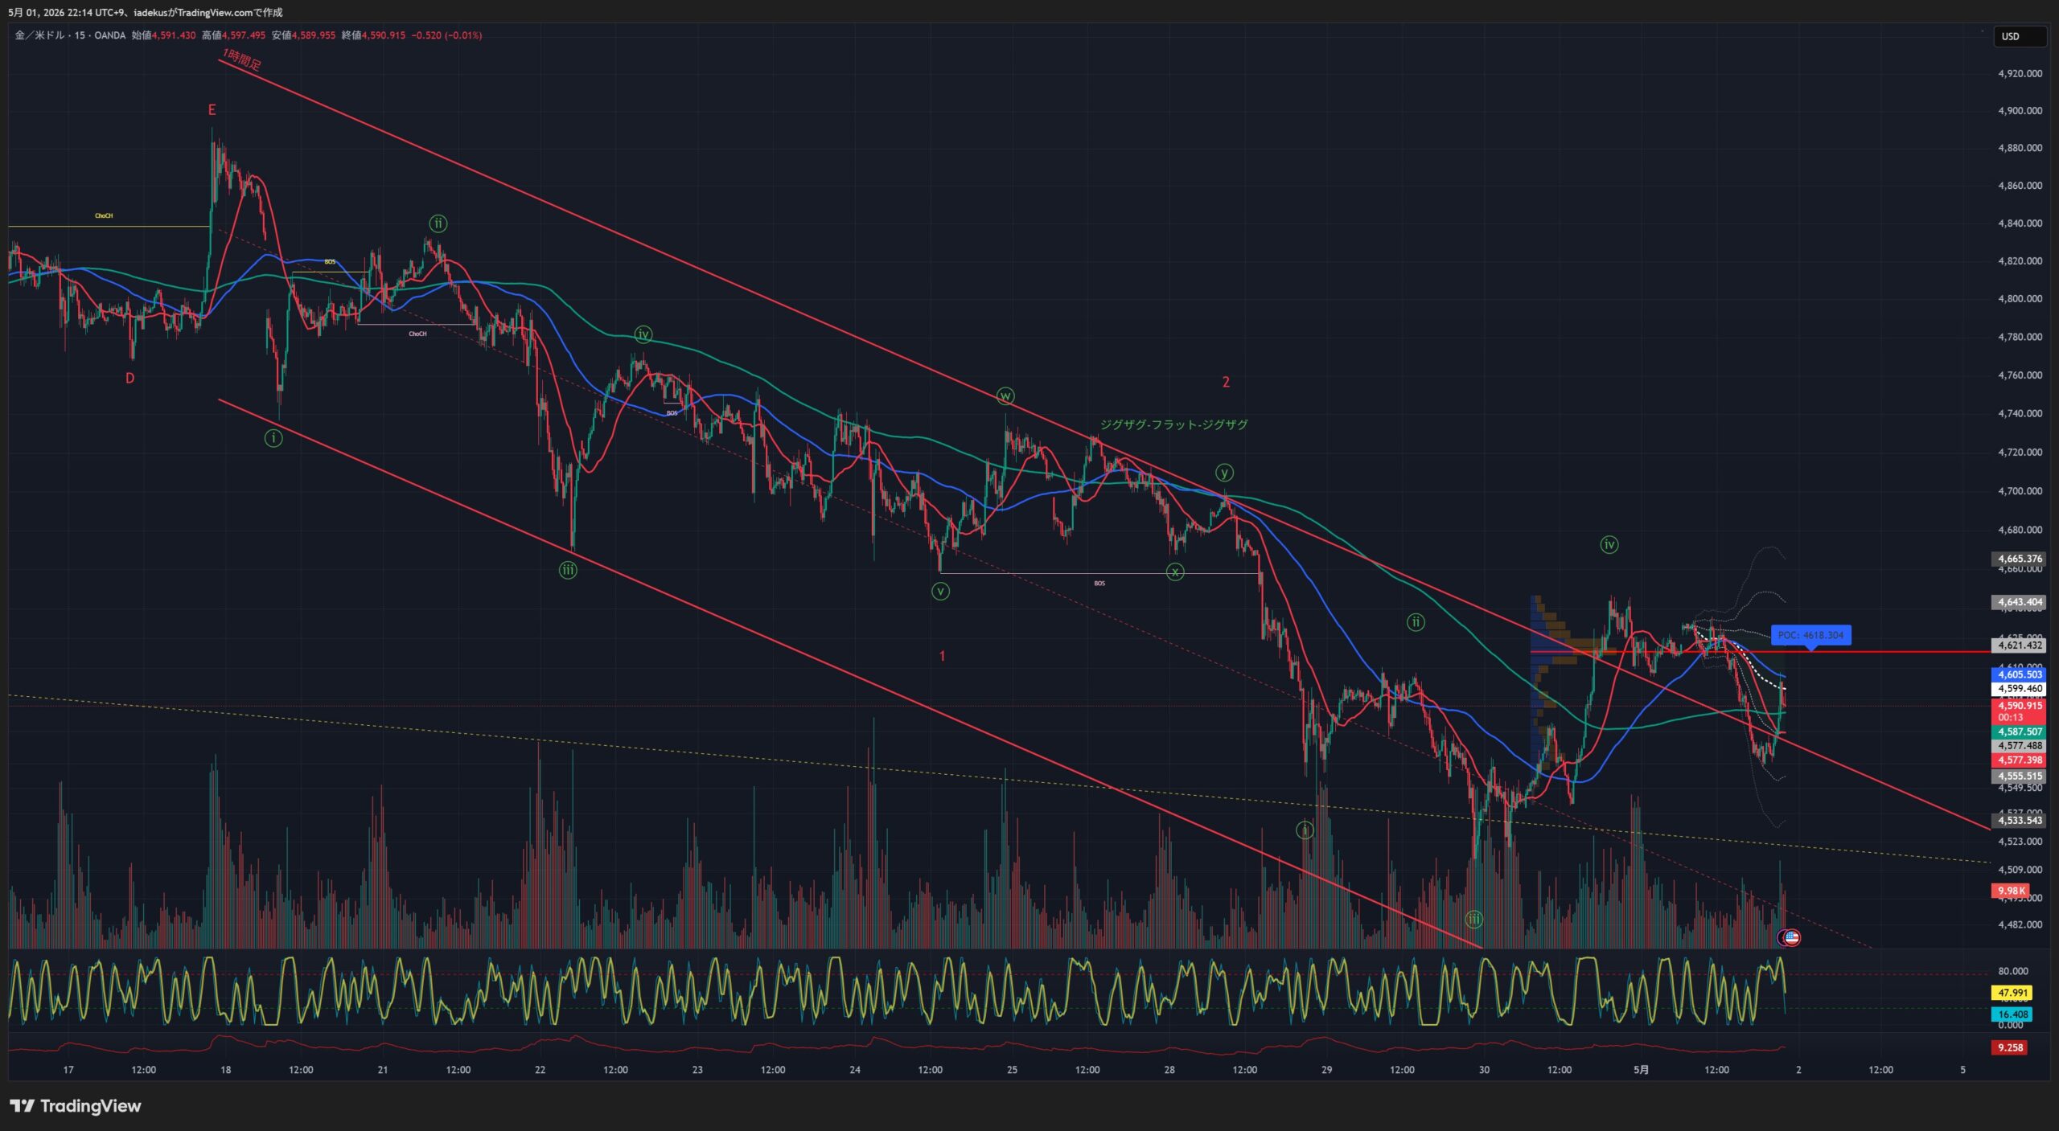Click 4,523.000 on the price scale
This screenshot has width=2059, height=1131.
(x=2020, y=842)
